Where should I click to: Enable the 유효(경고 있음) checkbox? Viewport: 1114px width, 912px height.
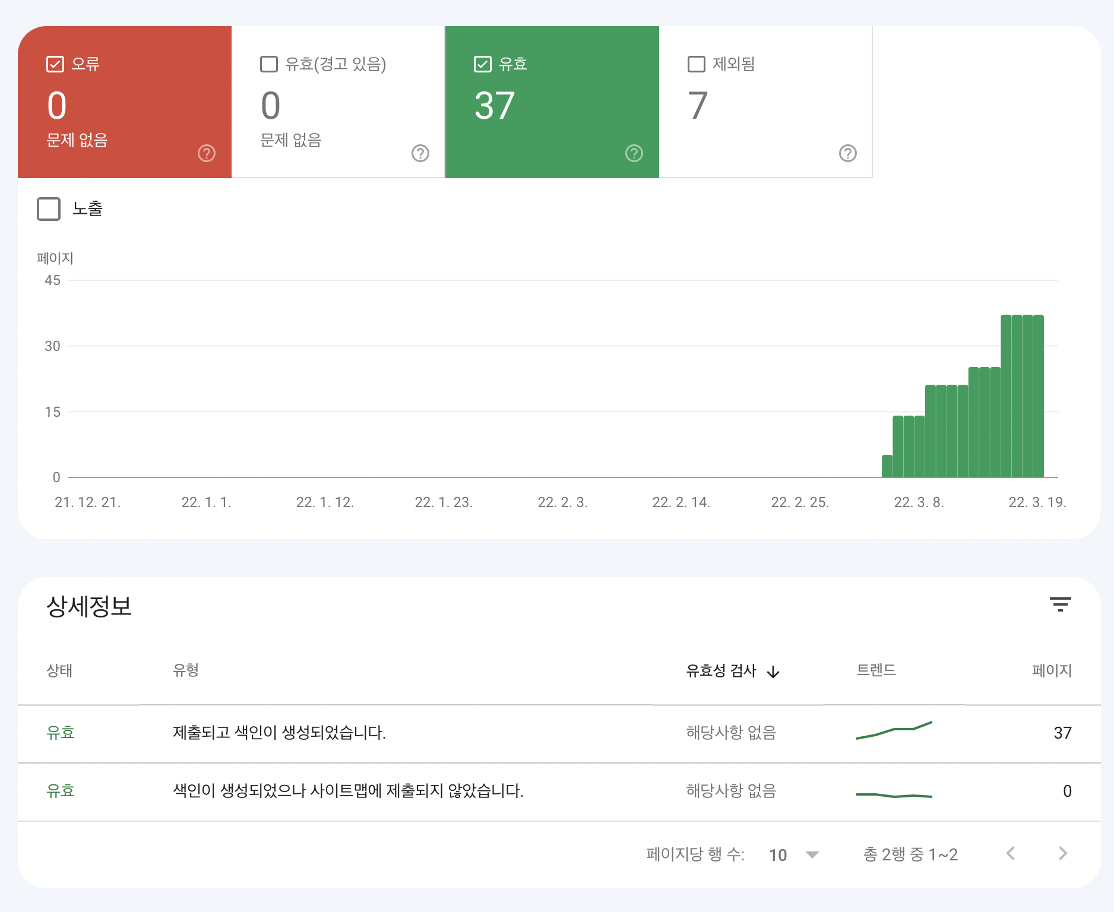pos(268,63)
